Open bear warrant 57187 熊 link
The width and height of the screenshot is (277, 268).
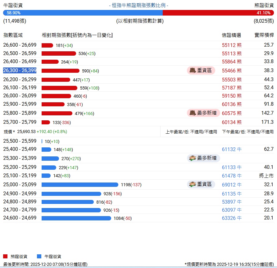click(x=232, y=88)
